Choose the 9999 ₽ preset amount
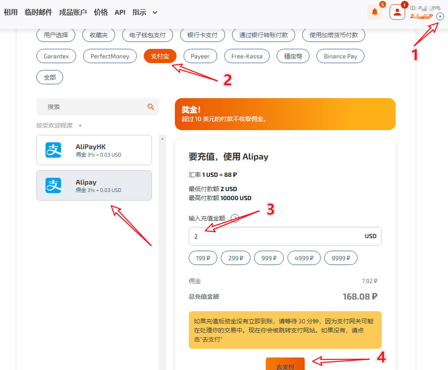The height and width of the screenshot is (370, 448). pyautogui.click(x=341, y=258)
